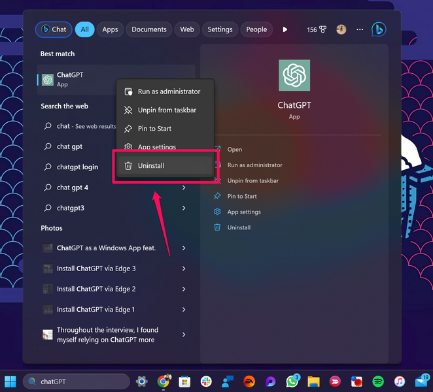Click the taskbar search box with chatGPT
Screen dimensions: 433x392
tap(77, 382)
